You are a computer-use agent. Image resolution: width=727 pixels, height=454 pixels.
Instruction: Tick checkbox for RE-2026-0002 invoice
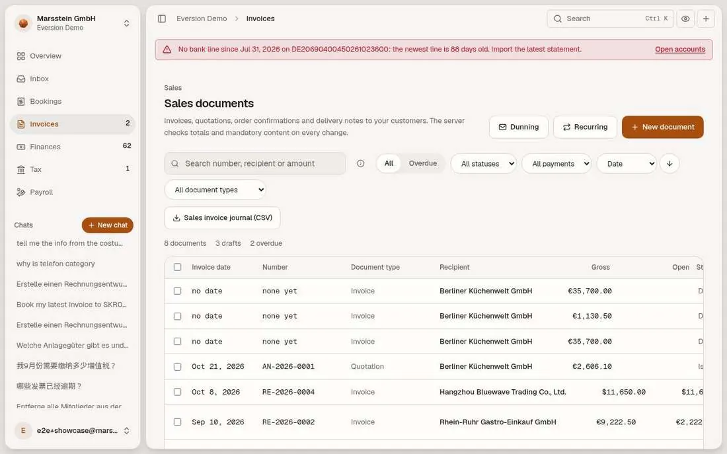178,422
